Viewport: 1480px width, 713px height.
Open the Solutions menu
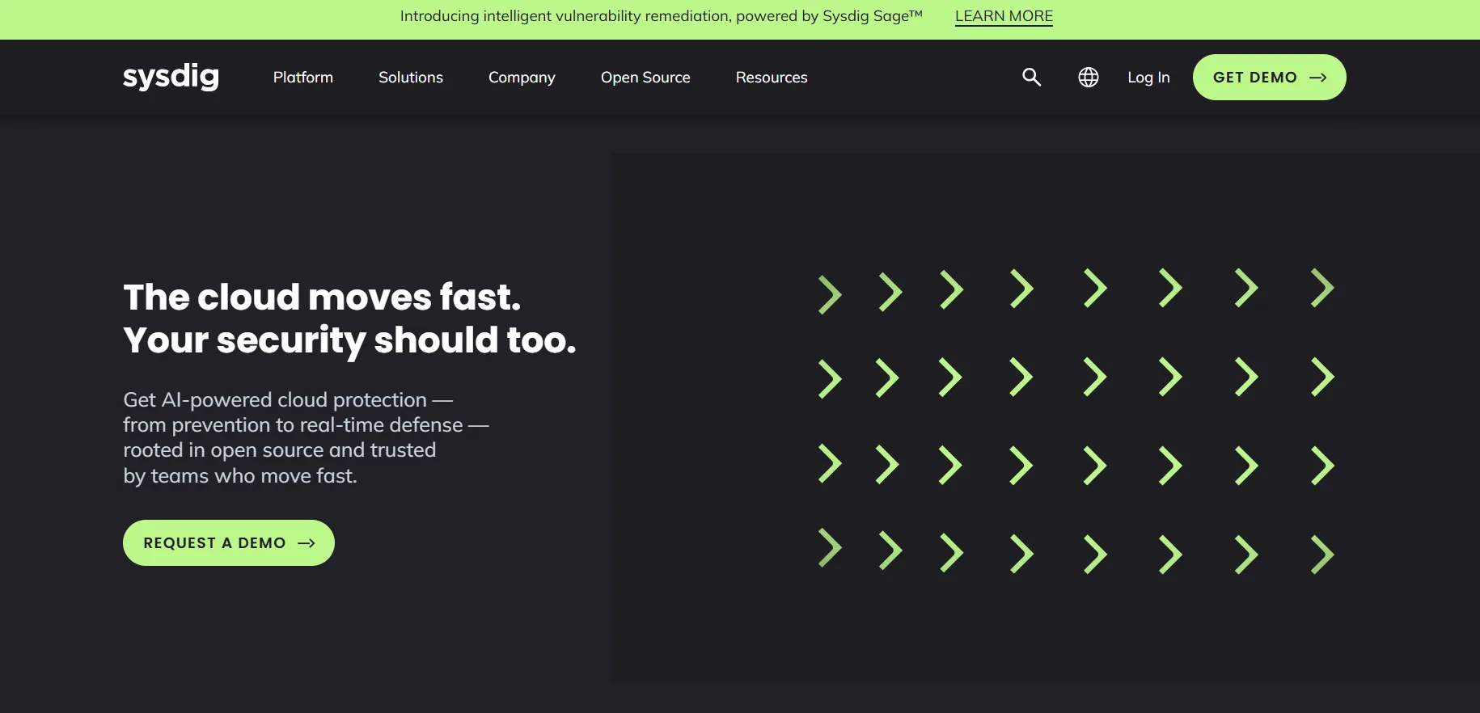pos(411,77)
